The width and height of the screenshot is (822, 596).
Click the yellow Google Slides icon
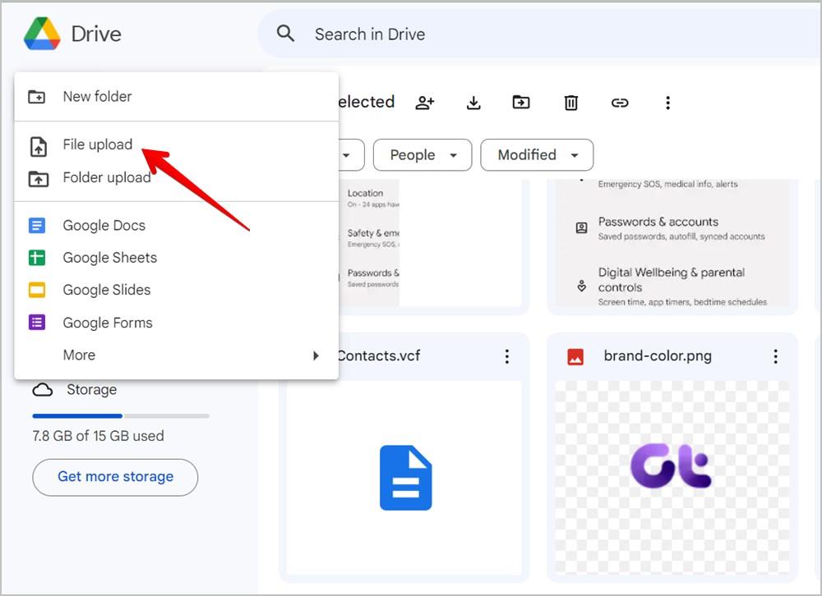point(37,290)
